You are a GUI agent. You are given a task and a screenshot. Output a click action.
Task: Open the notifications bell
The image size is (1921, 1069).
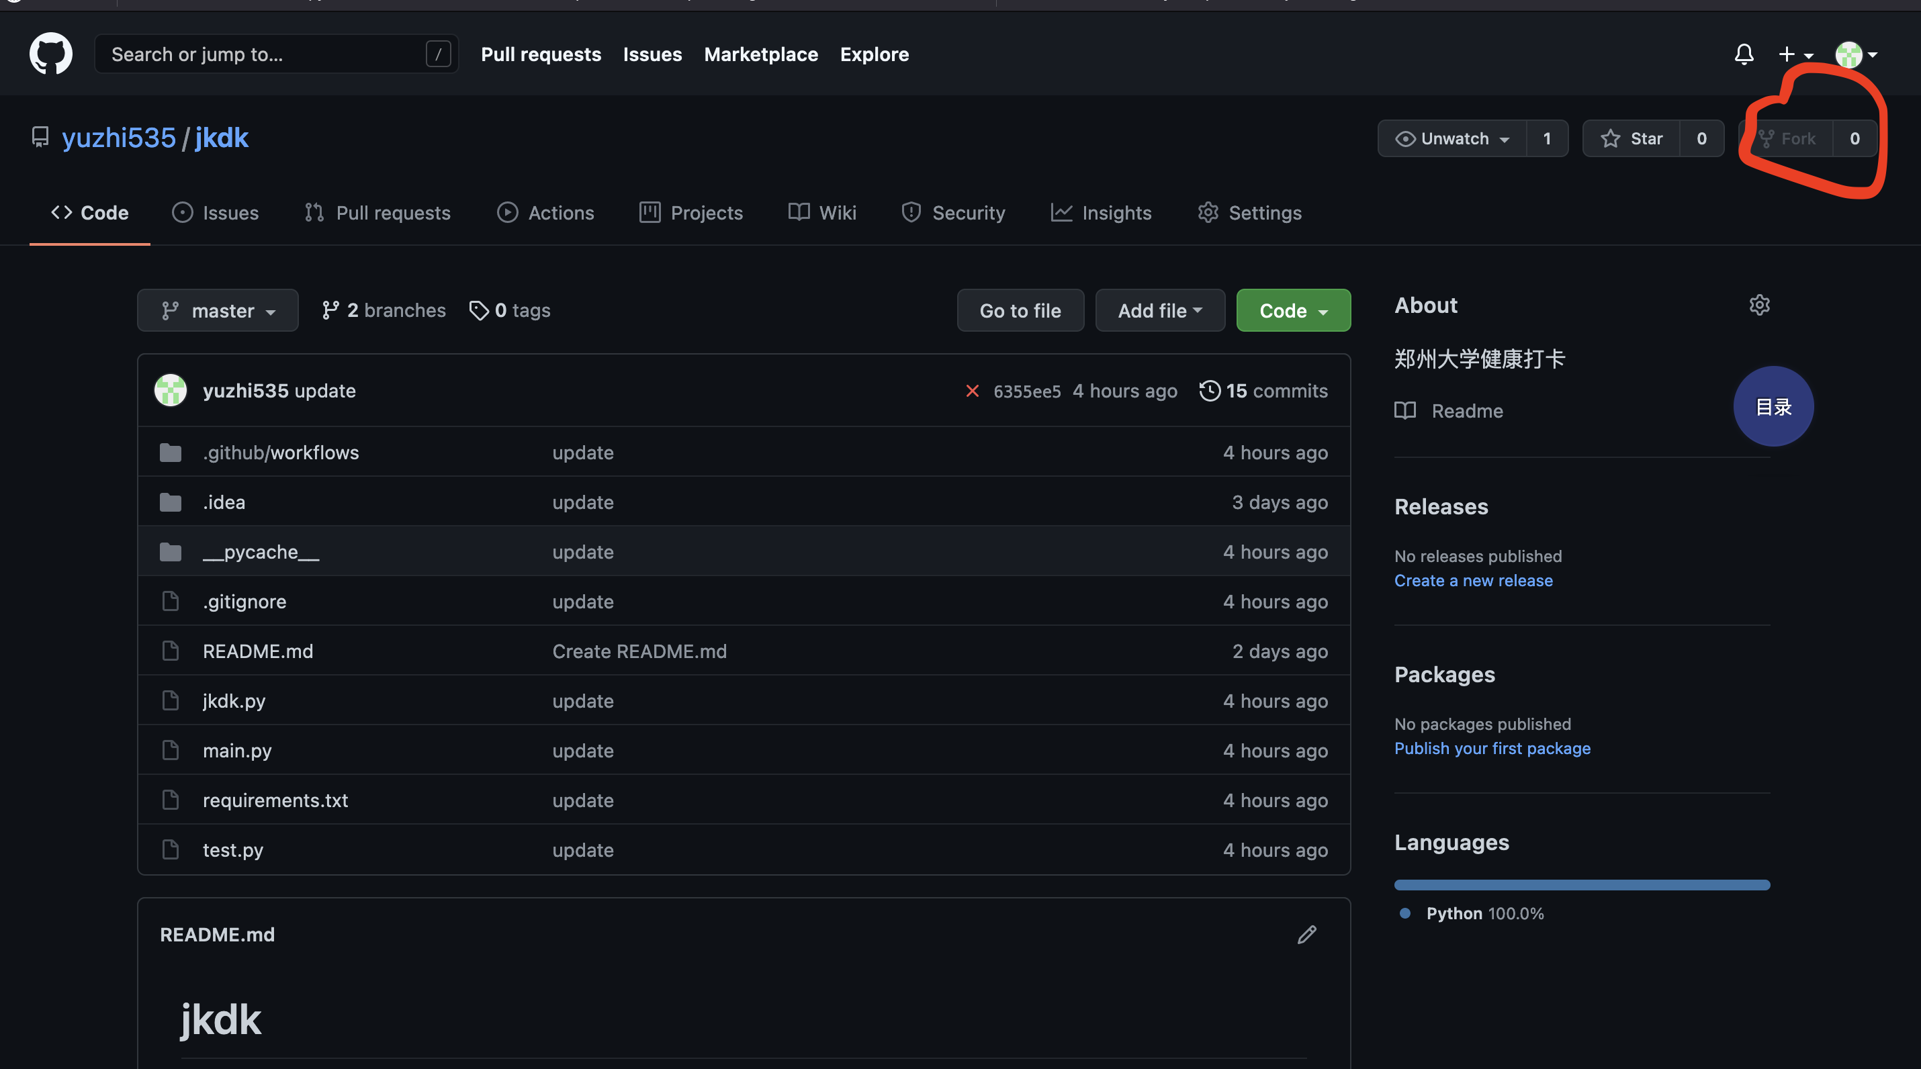tap(1744, 54)
